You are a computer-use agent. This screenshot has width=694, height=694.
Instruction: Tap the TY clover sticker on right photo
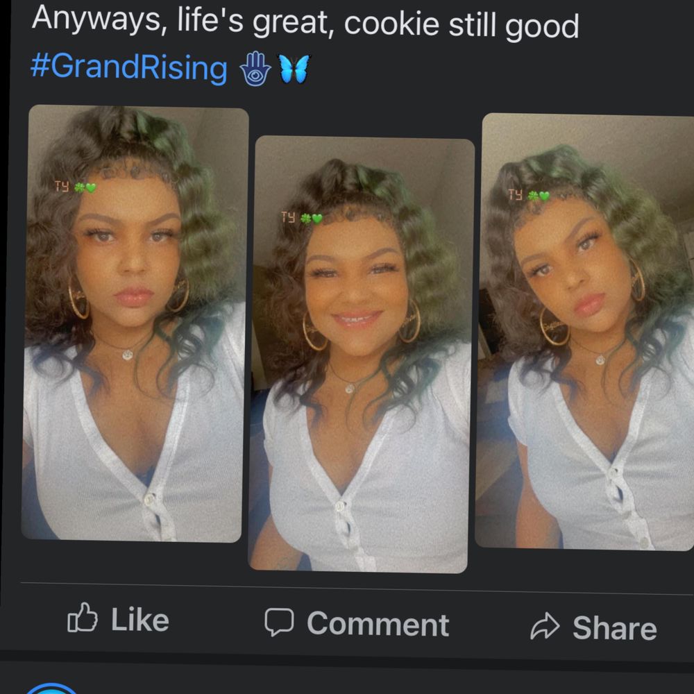pyautogui.click(x=528, y=195)
